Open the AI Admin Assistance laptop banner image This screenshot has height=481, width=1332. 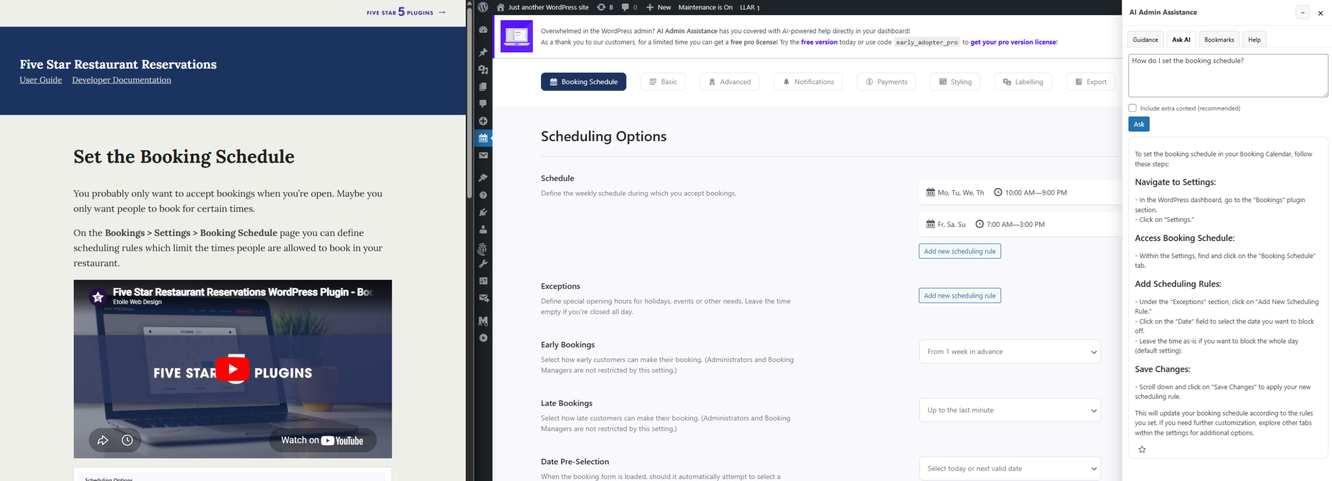[x=516, y=36]
